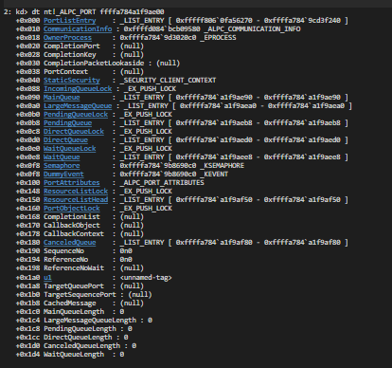The image size is (392, 368).
Task: Open the PendingQueueLock link
Action: coord(76,115)
